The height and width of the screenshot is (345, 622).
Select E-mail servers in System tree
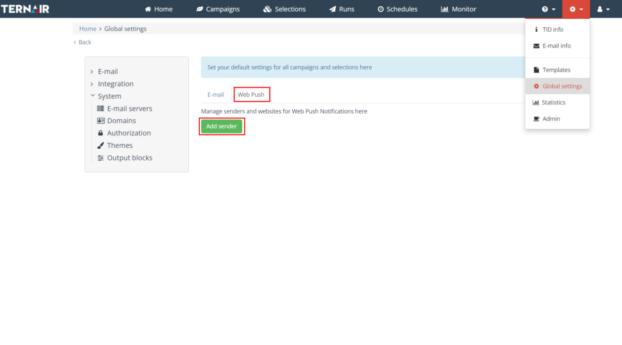129,108
